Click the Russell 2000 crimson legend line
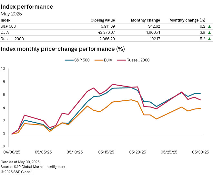213x176 pixels. pyautogui.click(x=121, y=60)
